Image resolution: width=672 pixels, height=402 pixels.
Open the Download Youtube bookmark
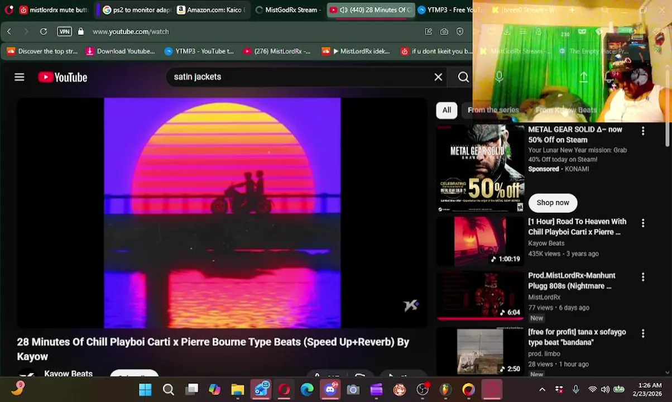click(120, 51)
